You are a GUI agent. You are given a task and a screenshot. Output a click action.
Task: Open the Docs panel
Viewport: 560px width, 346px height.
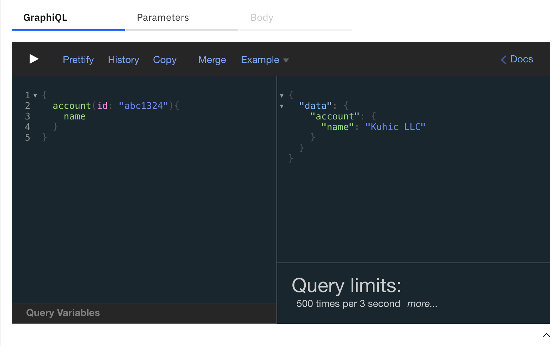pos(522,59)
